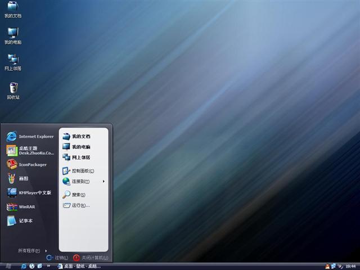Click the 注销 log off button
The width and height of the screenshot is (360, 270).
[57, 258]
